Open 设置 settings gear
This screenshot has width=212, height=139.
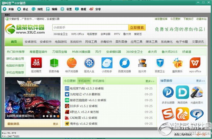pos(66,9)
